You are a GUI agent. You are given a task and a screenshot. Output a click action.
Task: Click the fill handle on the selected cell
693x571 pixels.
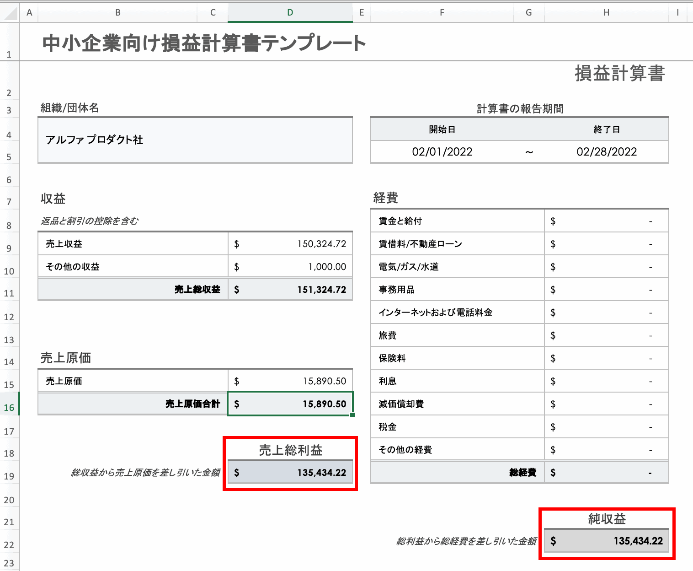click(352, 414)
